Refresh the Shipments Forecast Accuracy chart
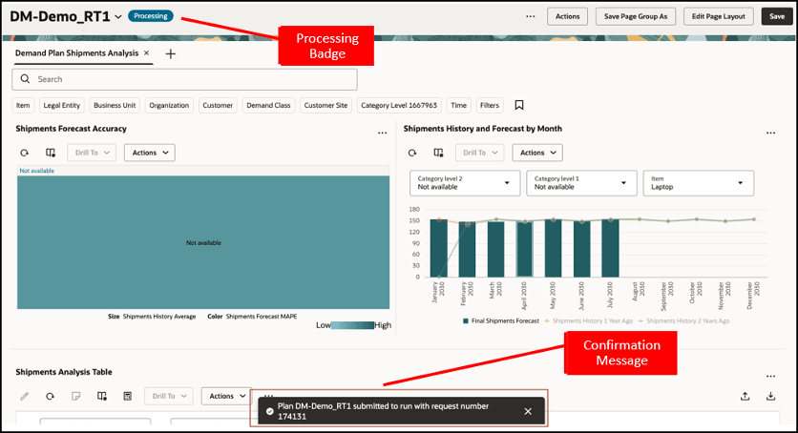This screenshot has height=433, width=798. click(x=25, y=153)
